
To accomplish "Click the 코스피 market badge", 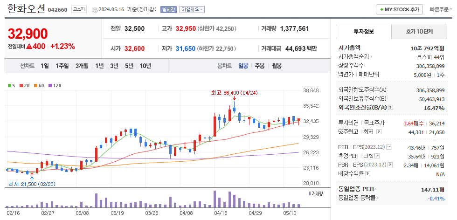I will pos(79,9).
